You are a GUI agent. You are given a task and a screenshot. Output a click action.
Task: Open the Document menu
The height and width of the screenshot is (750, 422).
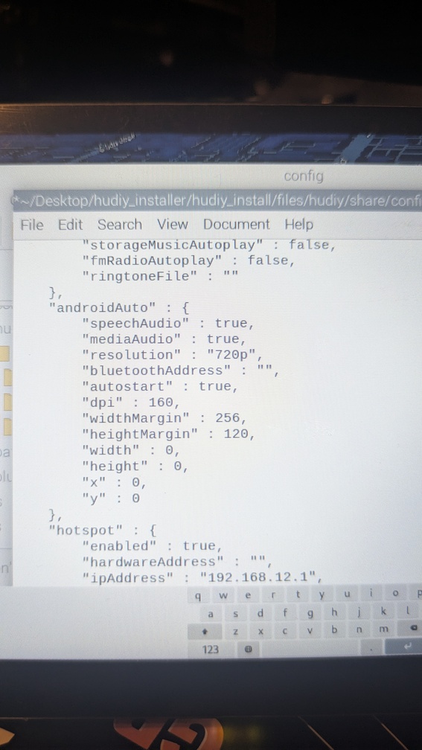click(x=237, y=225)
